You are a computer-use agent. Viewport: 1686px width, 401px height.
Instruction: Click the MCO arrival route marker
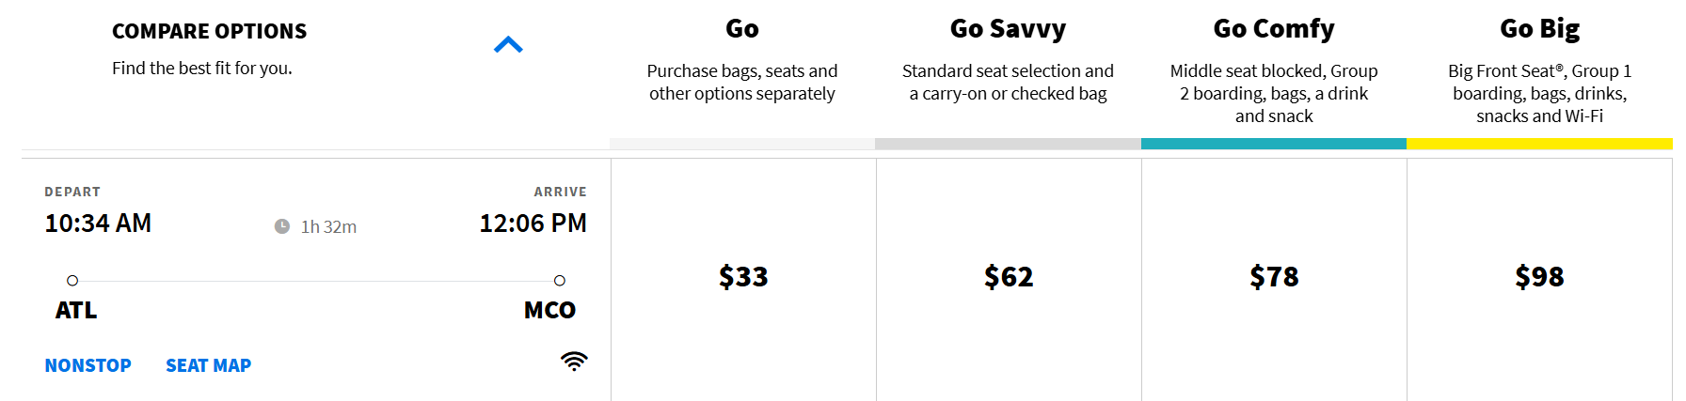click(x=560, y=281)
